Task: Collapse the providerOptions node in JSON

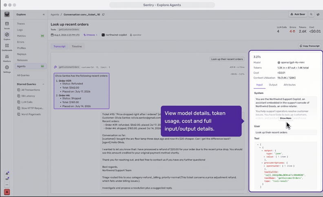Action: click(x=262, y=163)
